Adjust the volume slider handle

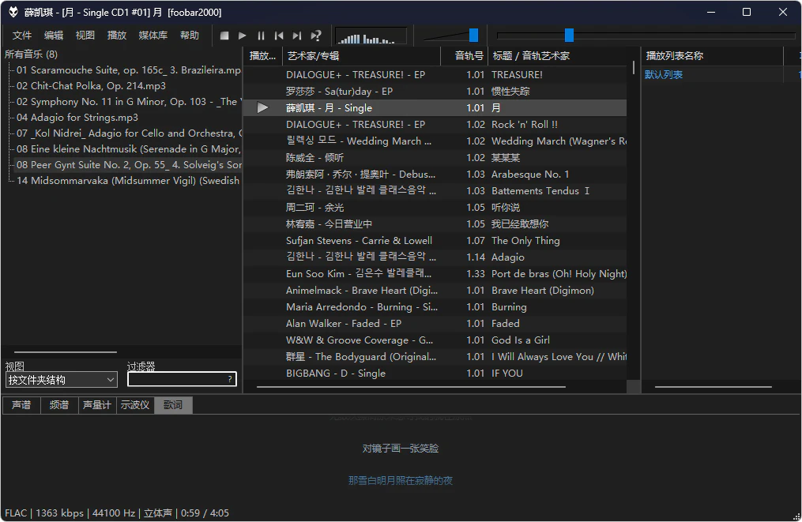[x=473, y=36]
